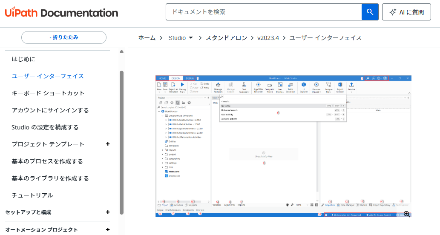
Task: Select ユーザー インターフェイス in the sidebar
Action: [x=48, y=76]
